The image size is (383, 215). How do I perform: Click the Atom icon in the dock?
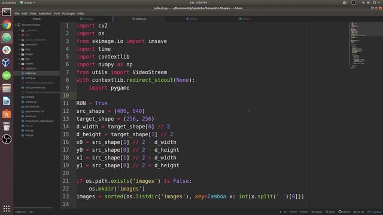7,37
